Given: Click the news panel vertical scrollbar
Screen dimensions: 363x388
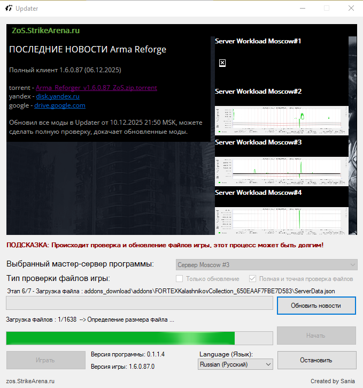Looking at the screenshot, I should [x=352, y=134].
